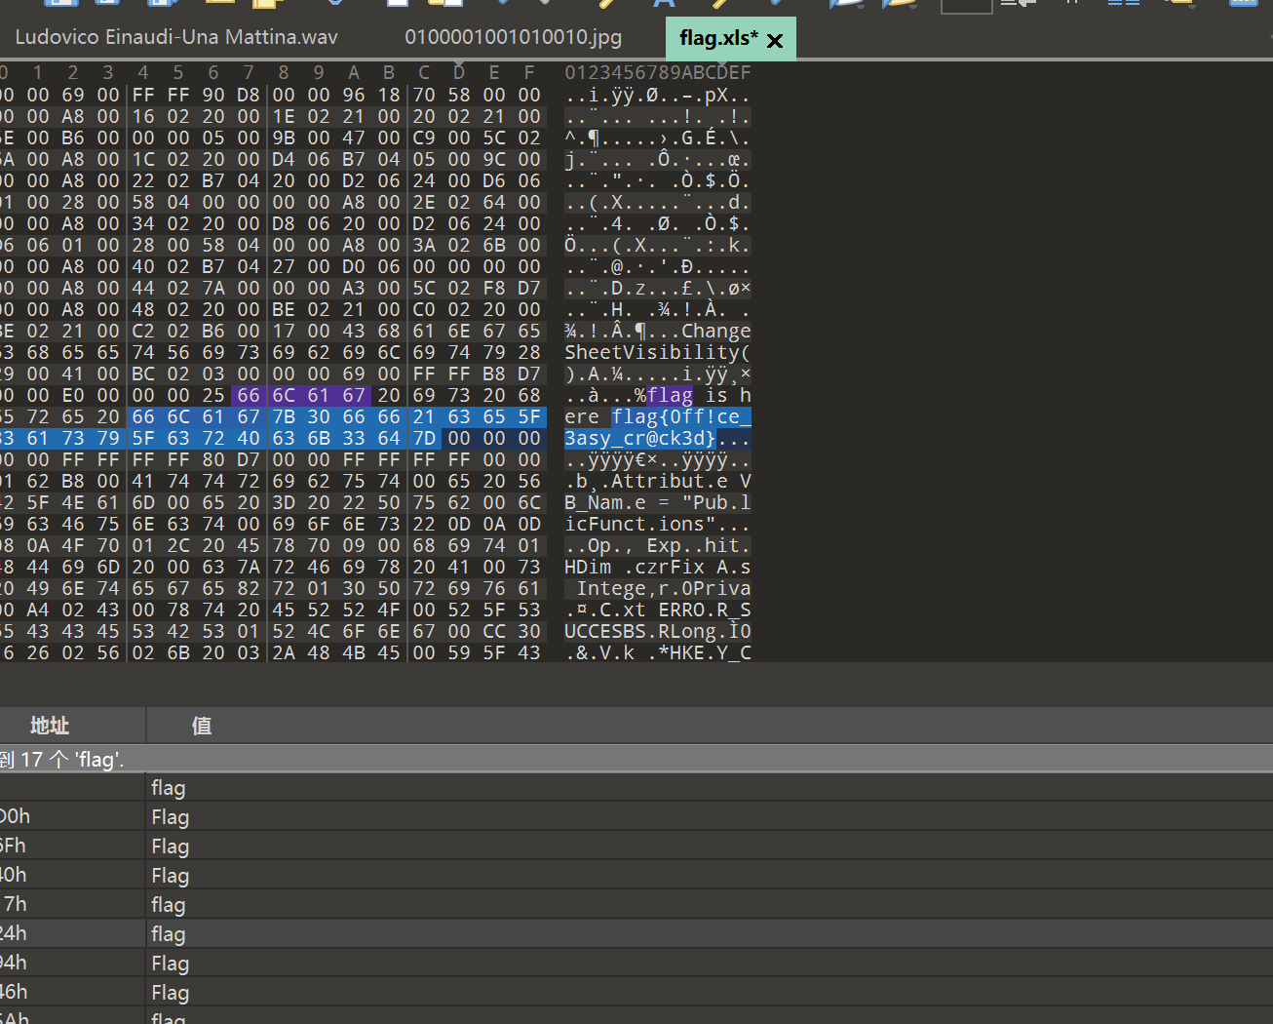Open the 0100001001010010.jpg file tab
This screenshot has width=1273, height=1024.
pyautogui.click(x=513, y=38)
